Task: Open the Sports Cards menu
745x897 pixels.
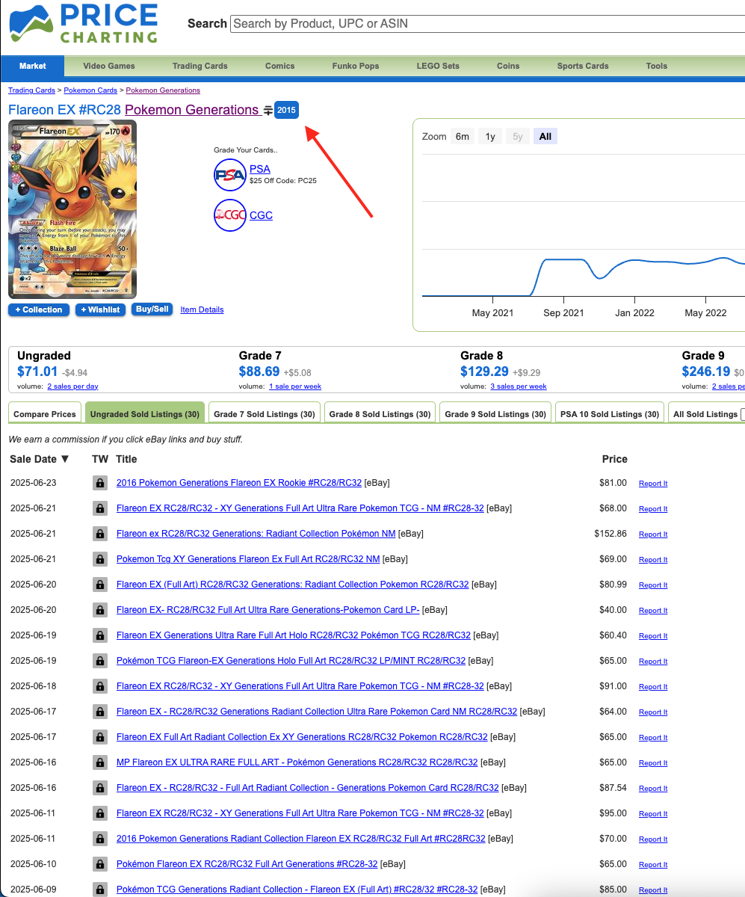Action: coord(583,66)
